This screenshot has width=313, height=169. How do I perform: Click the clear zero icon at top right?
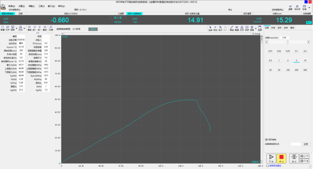pyautogui.click(x=291, y=8)
